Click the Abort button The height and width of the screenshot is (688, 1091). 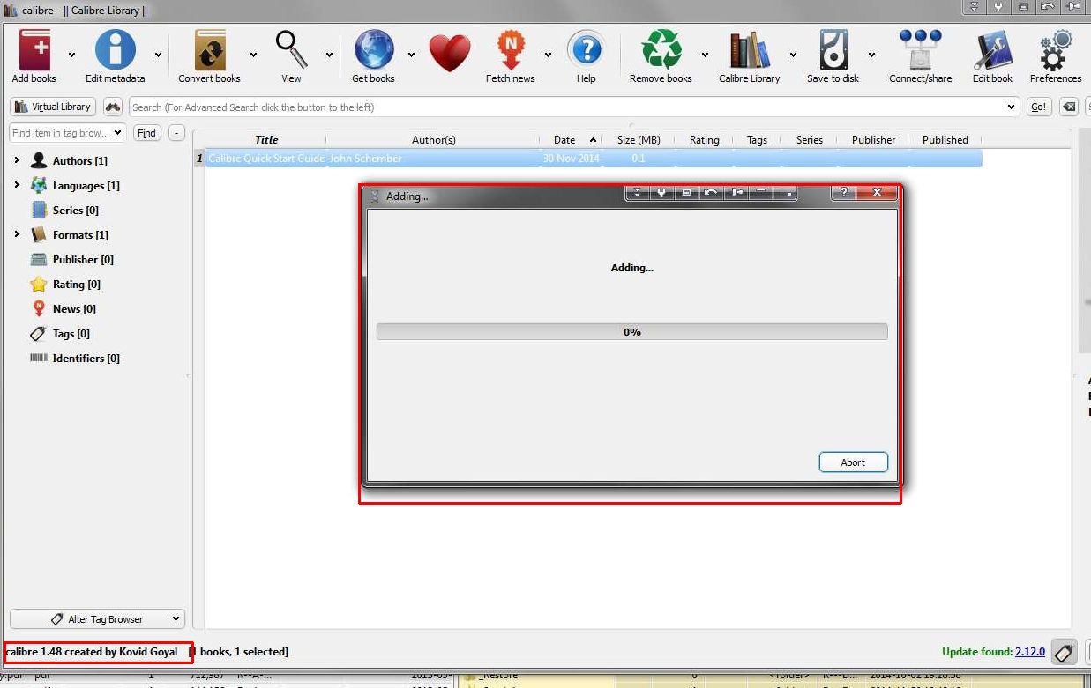853,462
